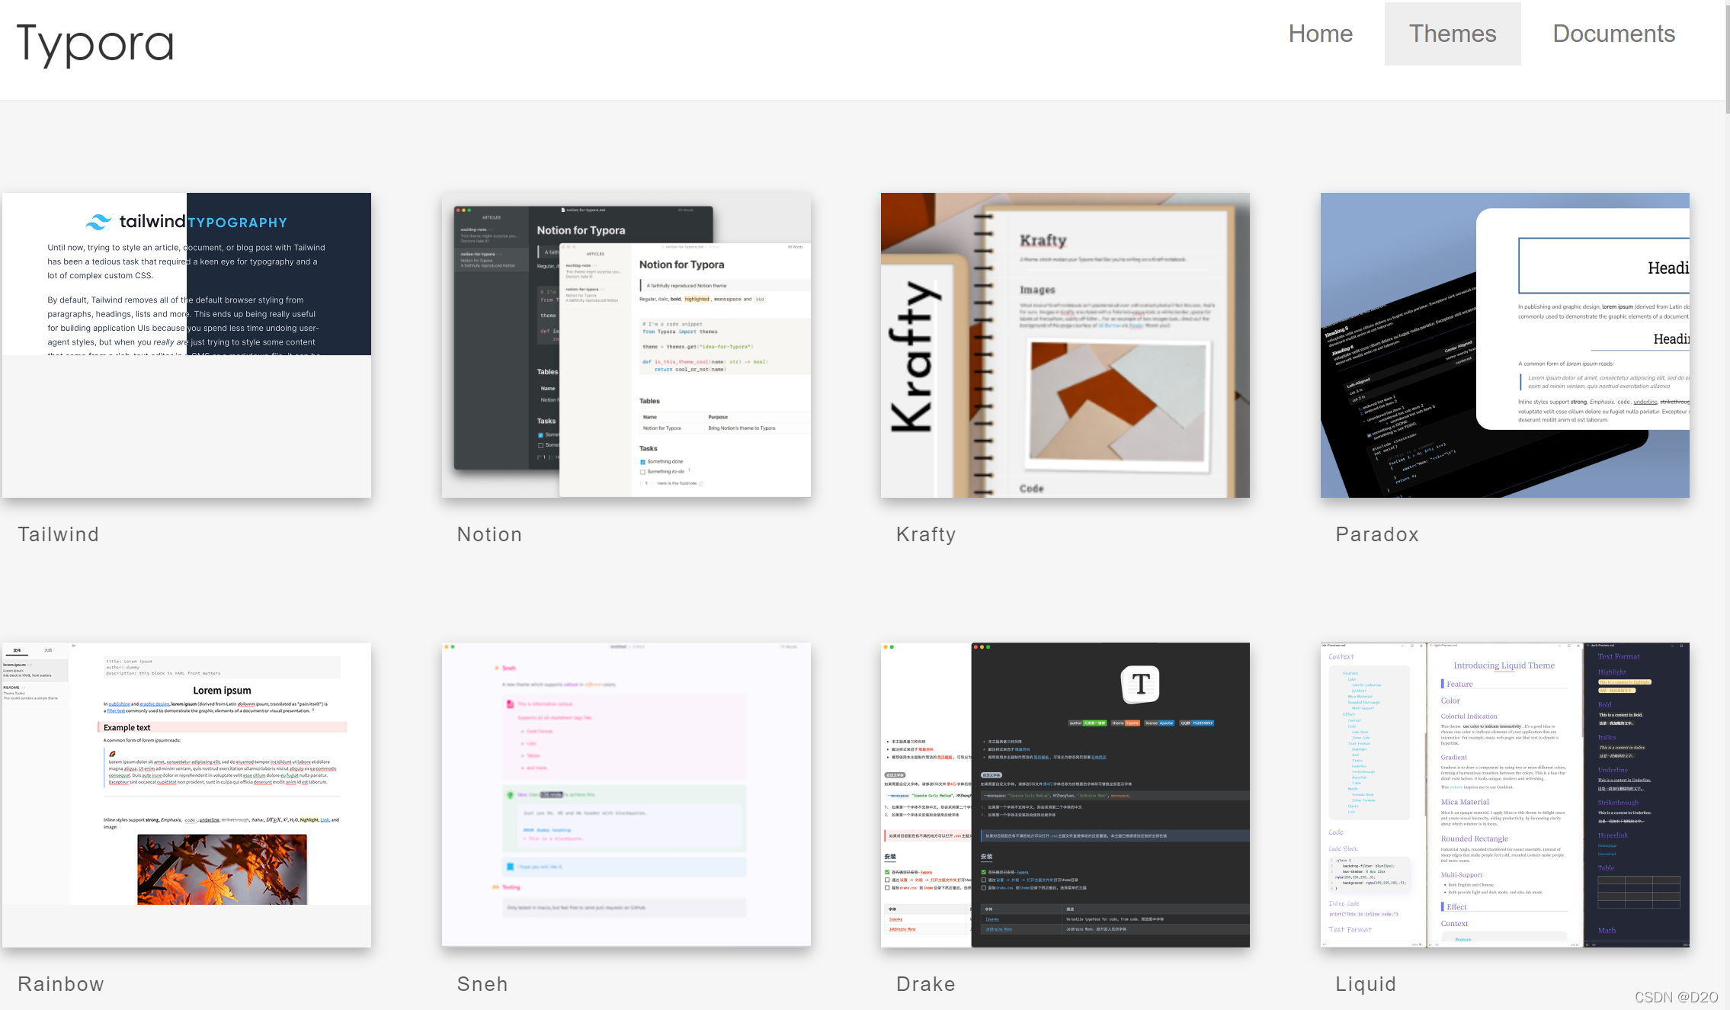Click the Drake theme name

point(926,984)
